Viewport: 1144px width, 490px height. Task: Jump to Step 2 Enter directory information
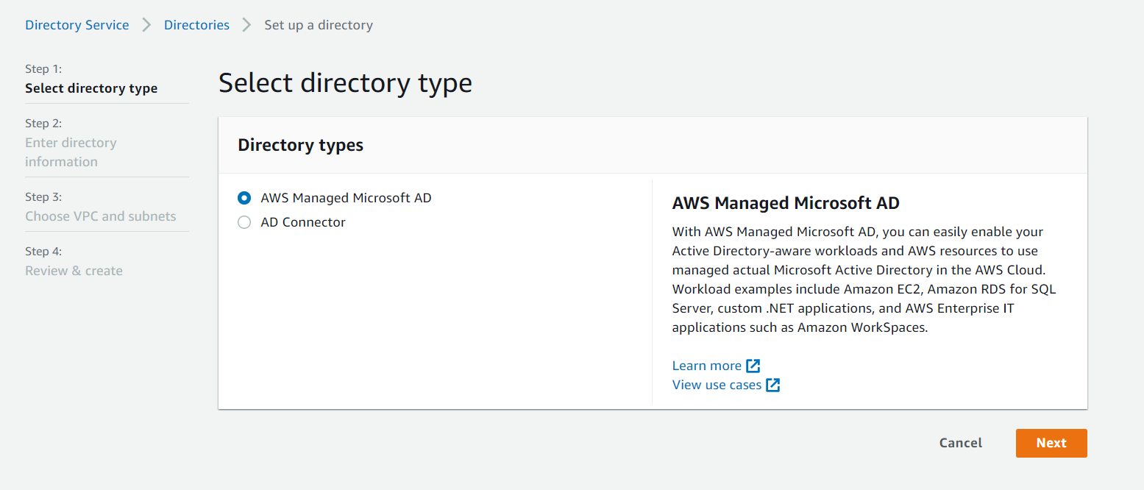tap(71, 152)
